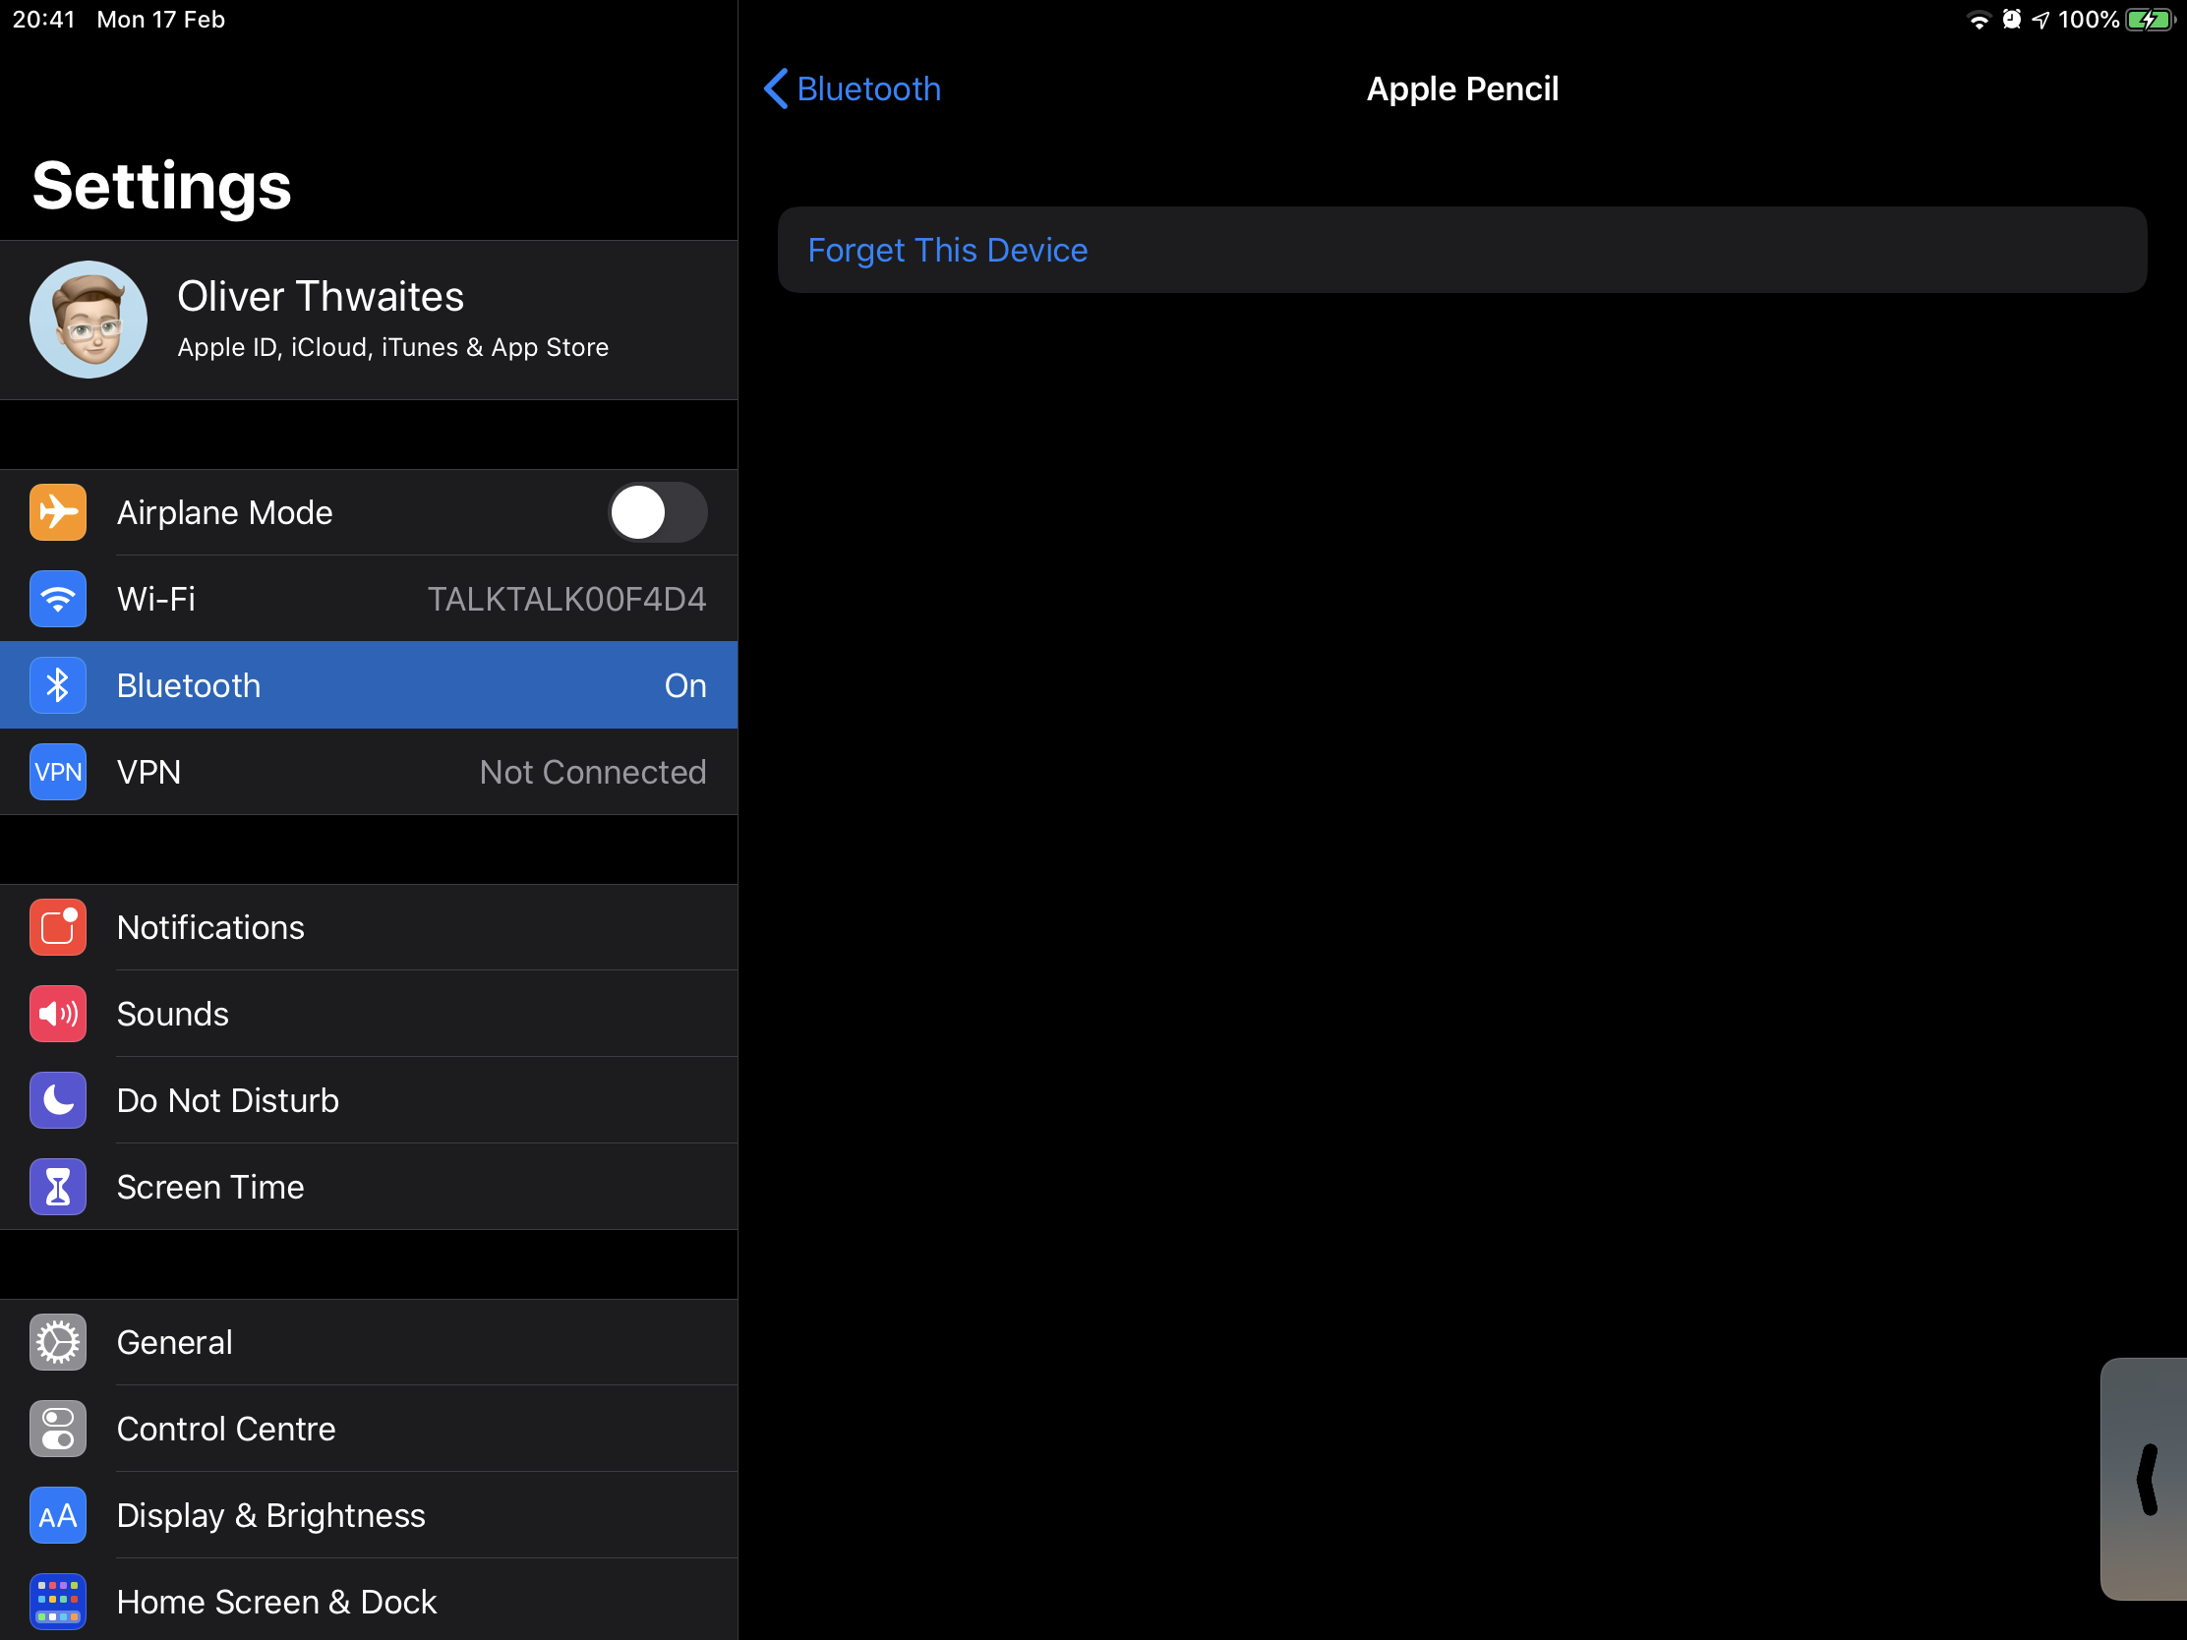Viewport: 2187px width, 1640px height.
Task: Tap the Sounds settings icon
Action: (57, 1013)
